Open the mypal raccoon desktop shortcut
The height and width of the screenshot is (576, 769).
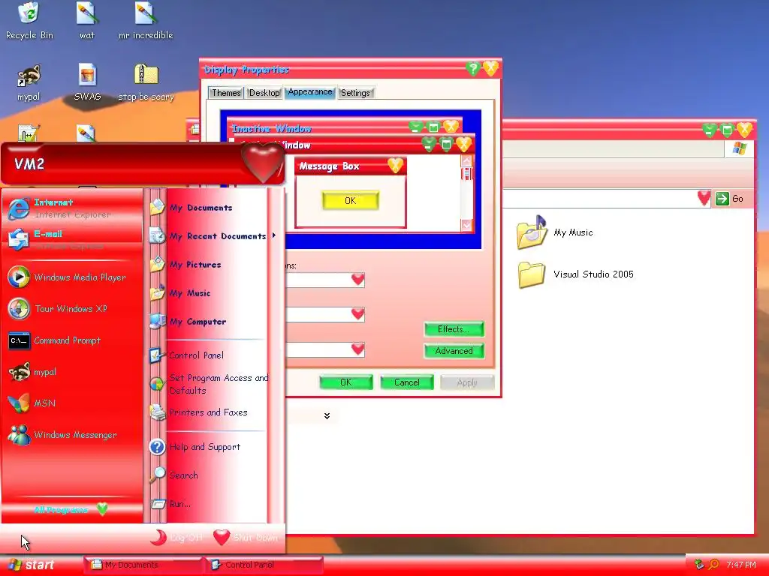(29, 82)
